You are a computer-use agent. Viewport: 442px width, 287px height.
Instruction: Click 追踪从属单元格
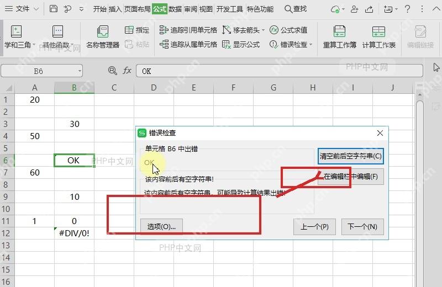click(x=188, y=44)
